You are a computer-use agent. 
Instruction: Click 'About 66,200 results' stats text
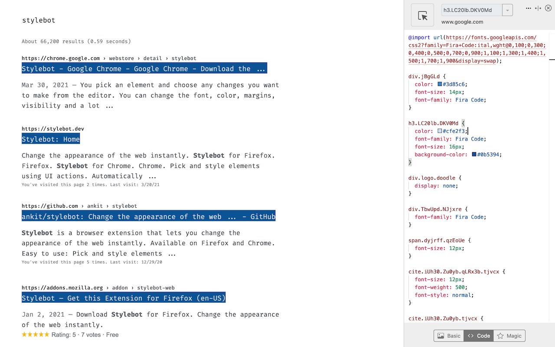tap(76, 42)
